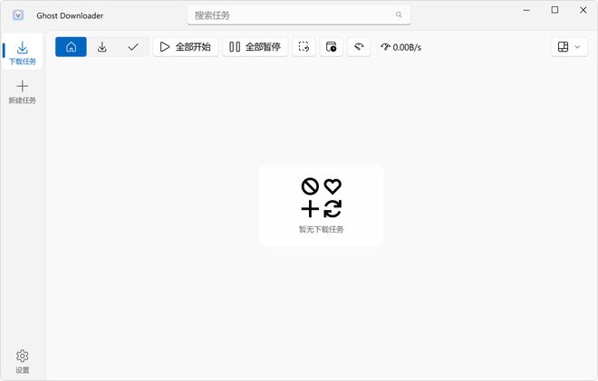Click the Ghost Downloader app logo

(x=18, y=15)
